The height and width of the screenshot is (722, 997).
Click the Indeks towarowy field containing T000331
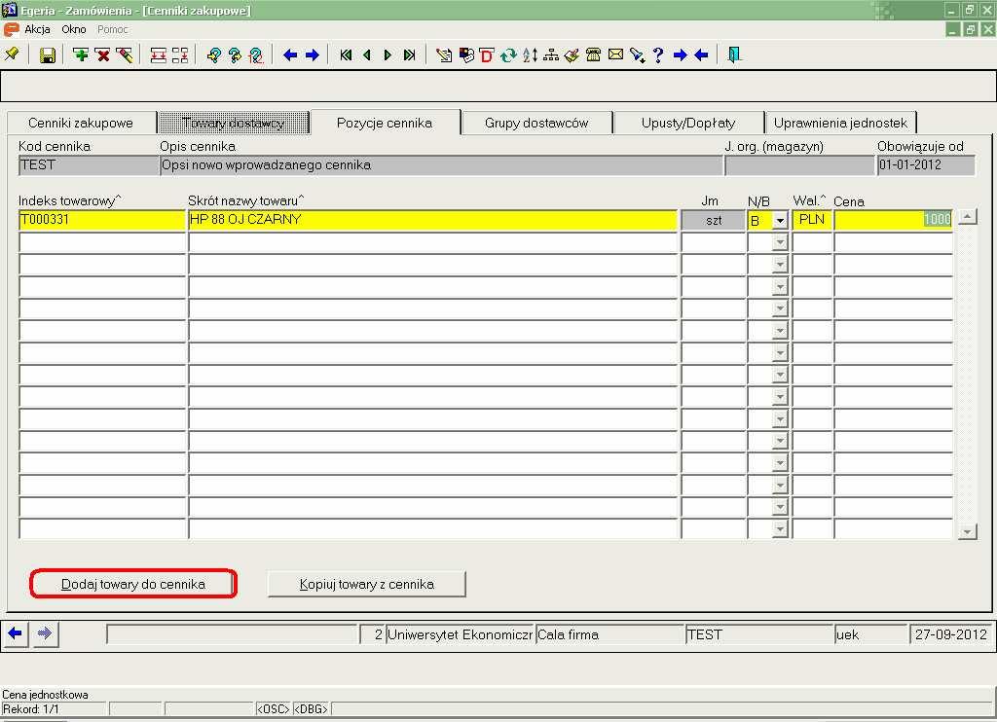tap(101, 220)
